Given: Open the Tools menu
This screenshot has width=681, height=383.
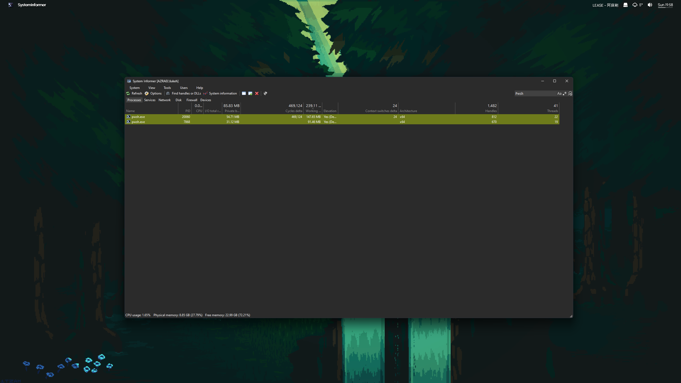Looking at the screenshot, I should pos(167,88).
